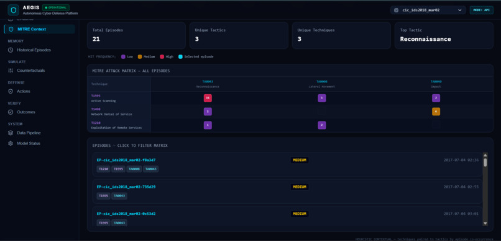Click the Model Status gear icon

pos(11,144)
